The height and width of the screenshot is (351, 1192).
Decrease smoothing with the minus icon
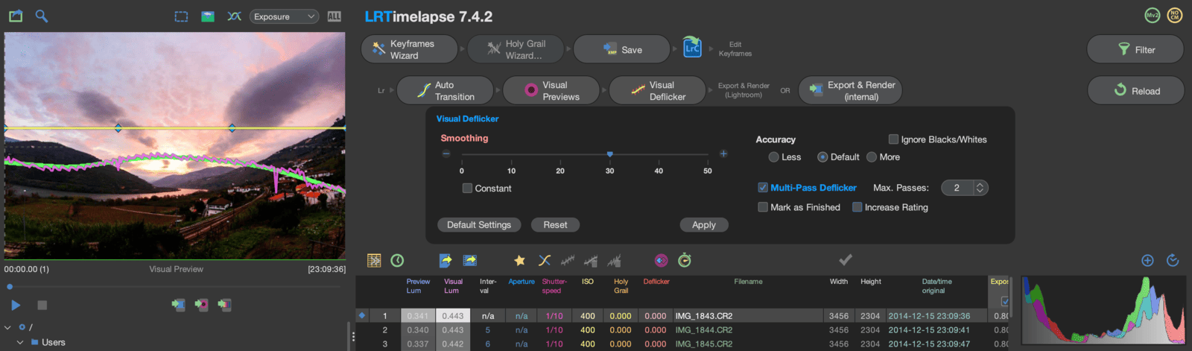click(x=446, y=154)
